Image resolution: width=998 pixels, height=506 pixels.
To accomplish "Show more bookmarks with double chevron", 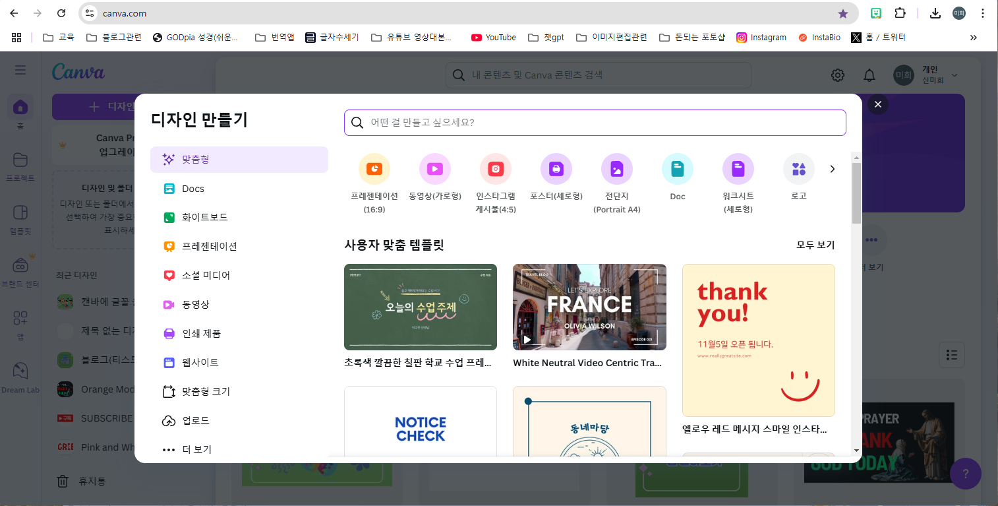I will (x=974, y=38).
